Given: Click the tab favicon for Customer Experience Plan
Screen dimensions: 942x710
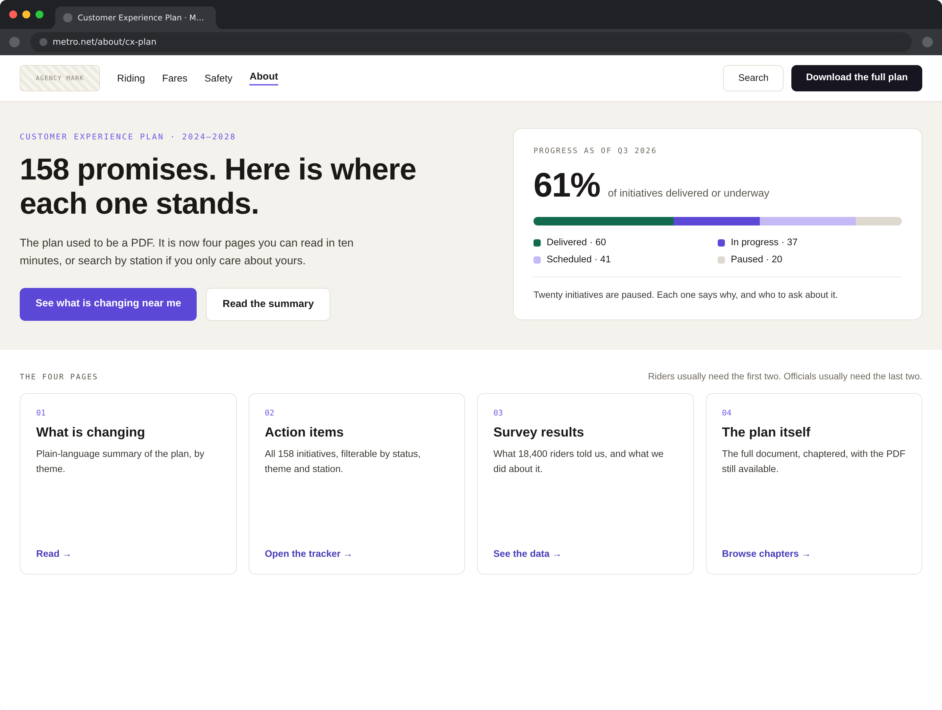Looking at the screenshot, I should [68, 17].
